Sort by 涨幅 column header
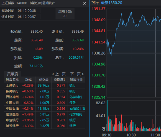This screenshot has height=137, width=161. (28, 80)
